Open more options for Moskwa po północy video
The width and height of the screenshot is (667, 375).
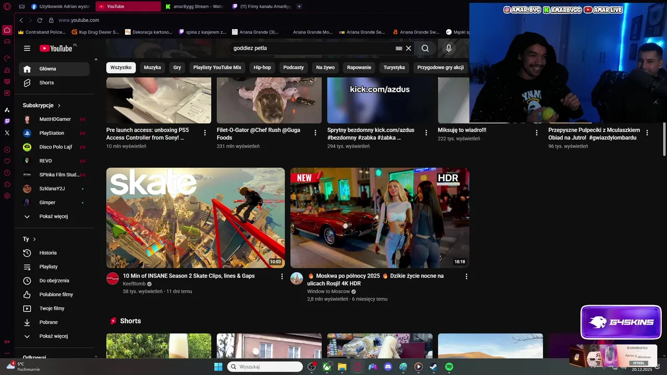[466, 277]
